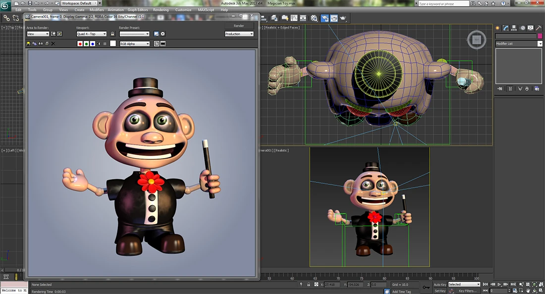Click the Auto Key button
The width and height of the screenshot is (545, 294).
(x=439, y=285)
